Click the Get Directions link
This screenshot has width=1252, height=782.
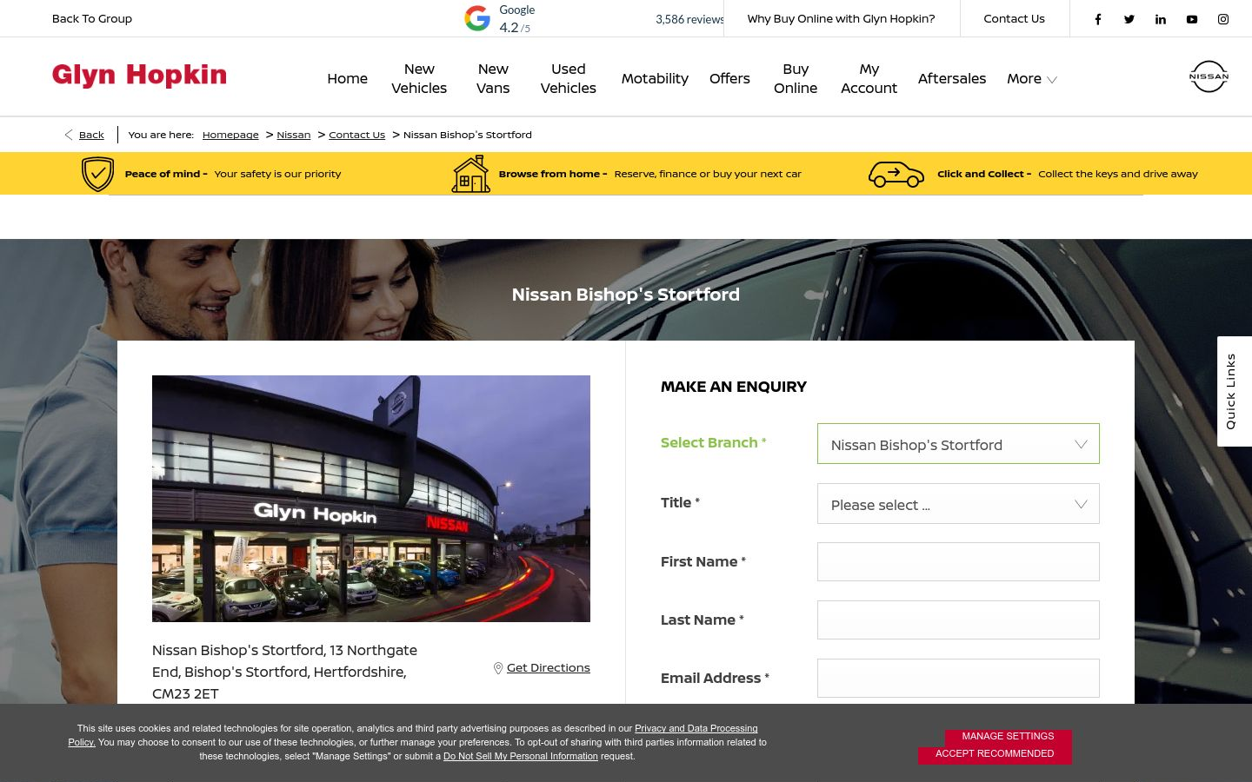click(x=549, y=668)
